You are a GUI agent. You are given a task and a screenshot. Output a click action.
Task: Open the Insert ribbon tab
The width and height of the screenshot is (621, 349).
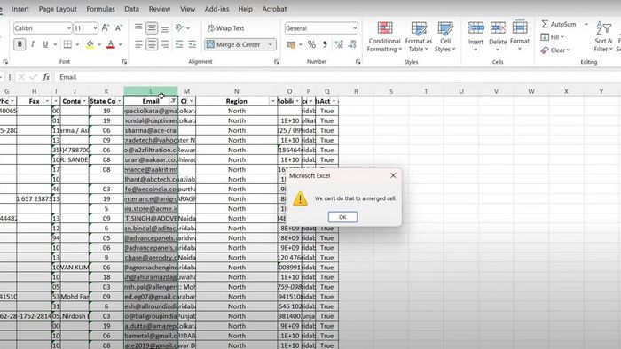(20, 9)
